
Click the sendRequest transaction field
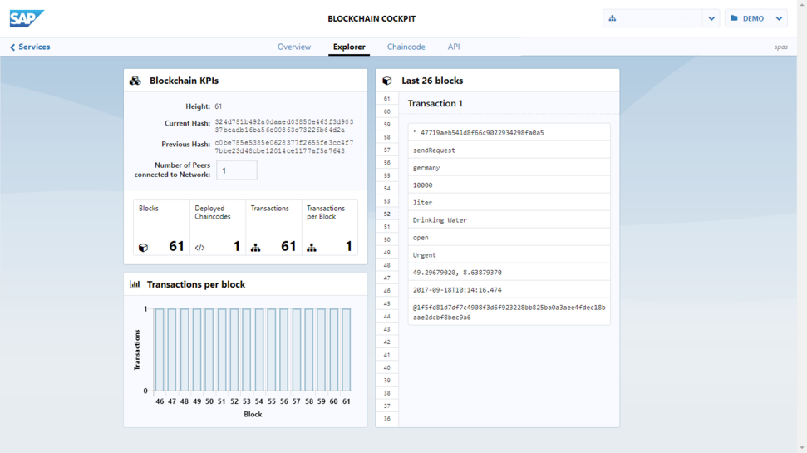pos(509,150)
